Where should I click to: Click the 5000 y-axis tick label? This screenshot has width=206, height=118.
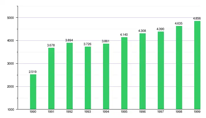pyautogui.click(x=11, y=18)
